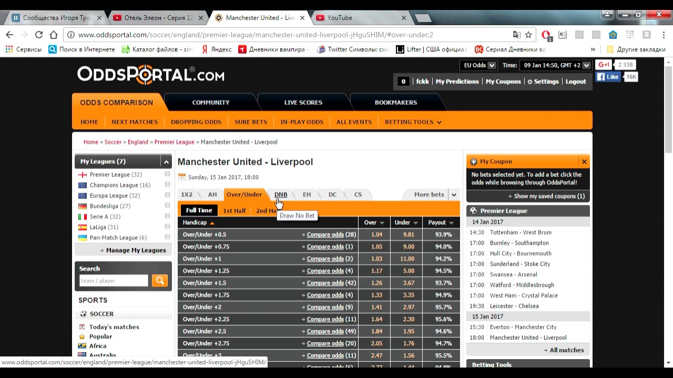
Task: Open the DNB tab
Action: point(281,194)
